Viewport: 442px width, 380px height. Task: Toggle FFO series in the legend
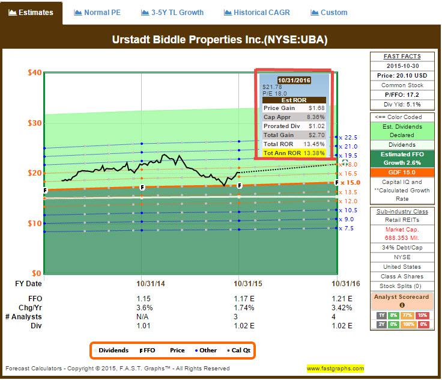(x=147, y=351)
